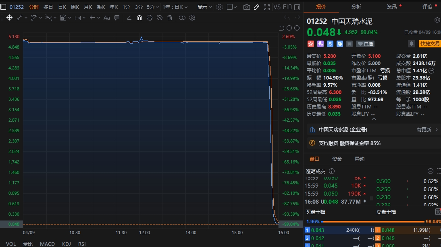Open the 显示 display dropdown
Image resolution: width=441 pixels, height=247 pixels.
click(205, 7)
